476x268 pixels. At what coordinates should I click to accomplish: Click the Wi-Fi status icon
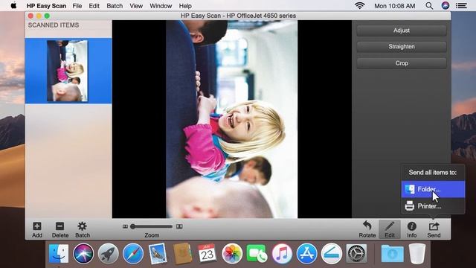[x=359, y=5]
